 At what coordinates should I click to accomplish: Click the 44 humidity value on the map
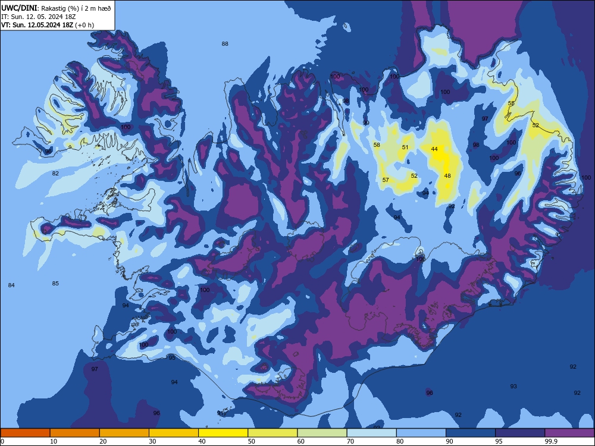point(434,149)
